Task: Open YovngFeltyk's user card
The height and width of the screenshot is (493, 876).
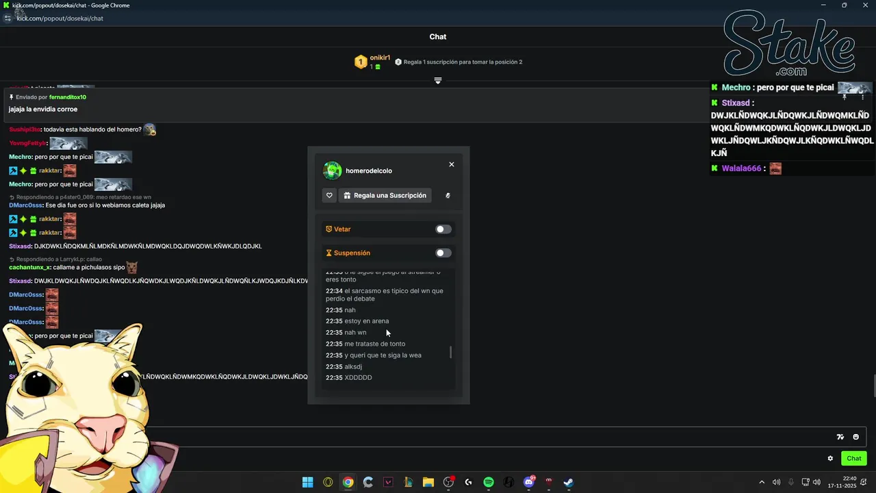Action: [27, 143]
